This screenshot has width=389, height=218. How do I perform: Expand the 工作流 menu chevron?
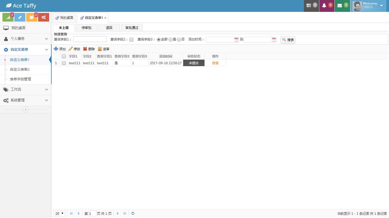pos(46,90)
